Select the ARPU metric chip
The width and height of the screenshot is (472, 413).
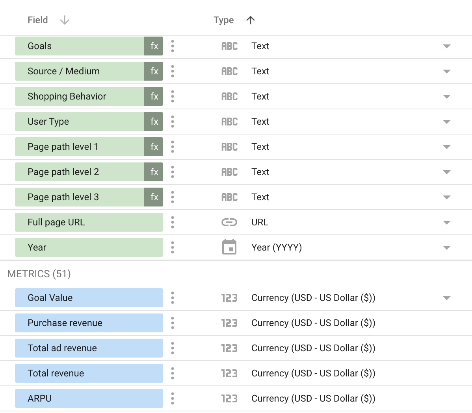(89, 398)
